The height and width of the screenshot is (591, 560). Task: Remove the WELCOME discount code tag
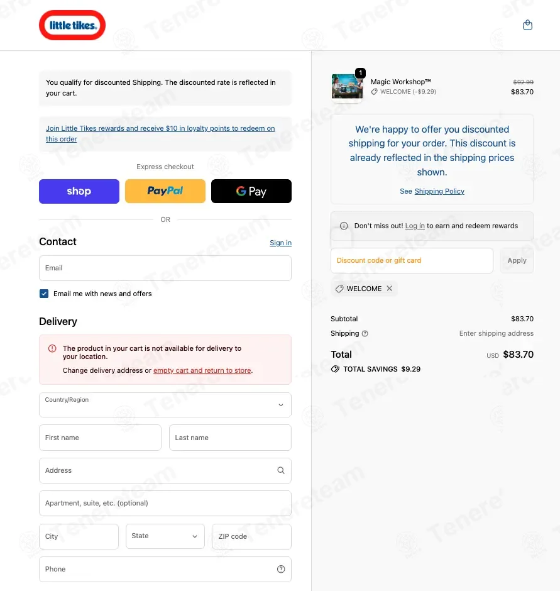click(x=389, y=289)
